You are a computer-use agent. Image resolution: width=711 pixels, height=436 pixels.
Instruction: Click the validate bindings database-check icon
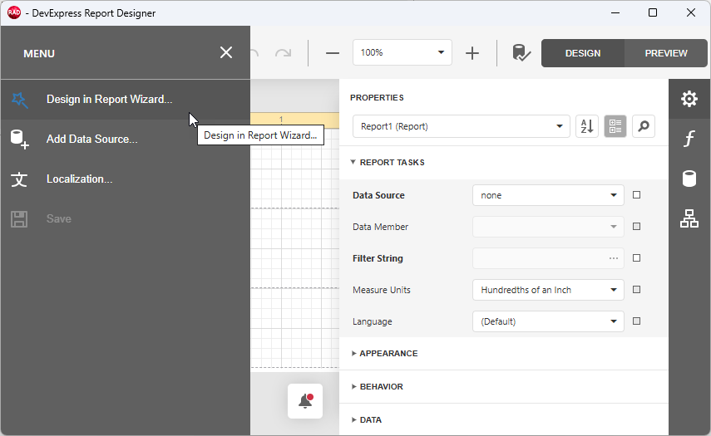point(521,53)
